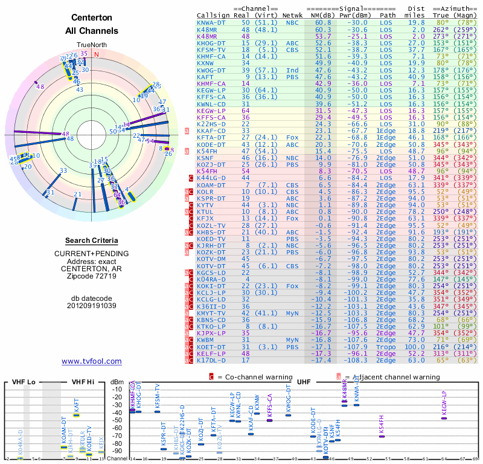
Task: Select KOZJ-DT callsign in the table
Action: click(x=211, y=164)
